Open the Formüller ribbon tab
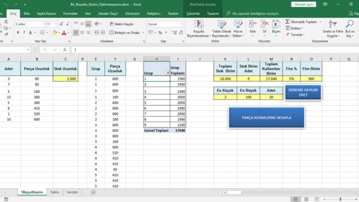The image size is (359, 202). click(x=71, y=13)
